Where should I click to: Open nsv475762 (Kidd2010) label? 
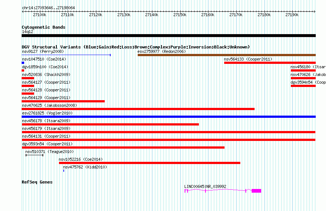(85, 167)
